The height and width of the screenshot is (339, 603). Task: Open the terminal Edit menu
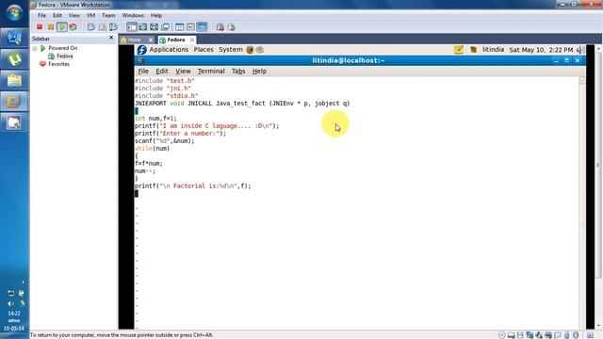click(161, 72)
